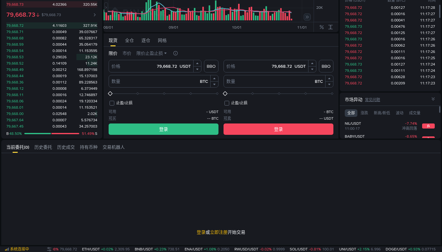Open the 当前委托(0) tab

18,147
